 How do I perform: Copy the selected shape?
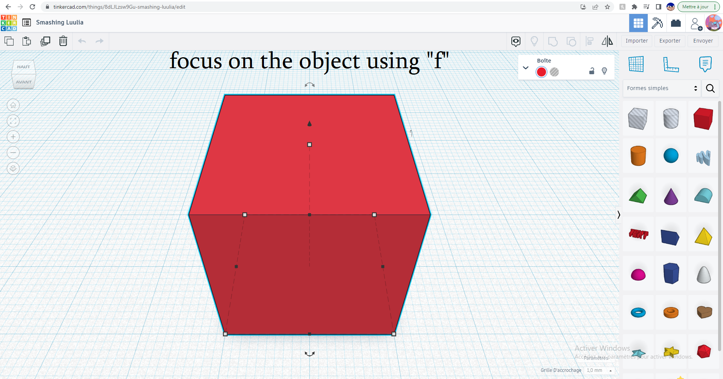[9, 41]
